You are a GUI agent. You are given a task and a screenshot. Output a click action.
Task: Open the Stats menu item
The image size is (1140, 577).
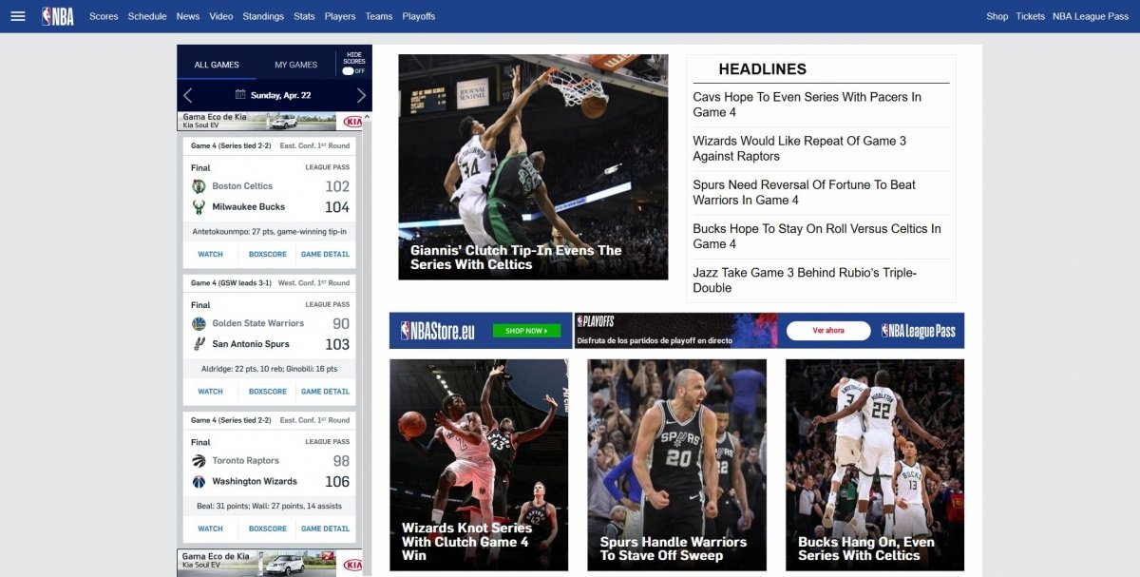[x=304, y=16]
